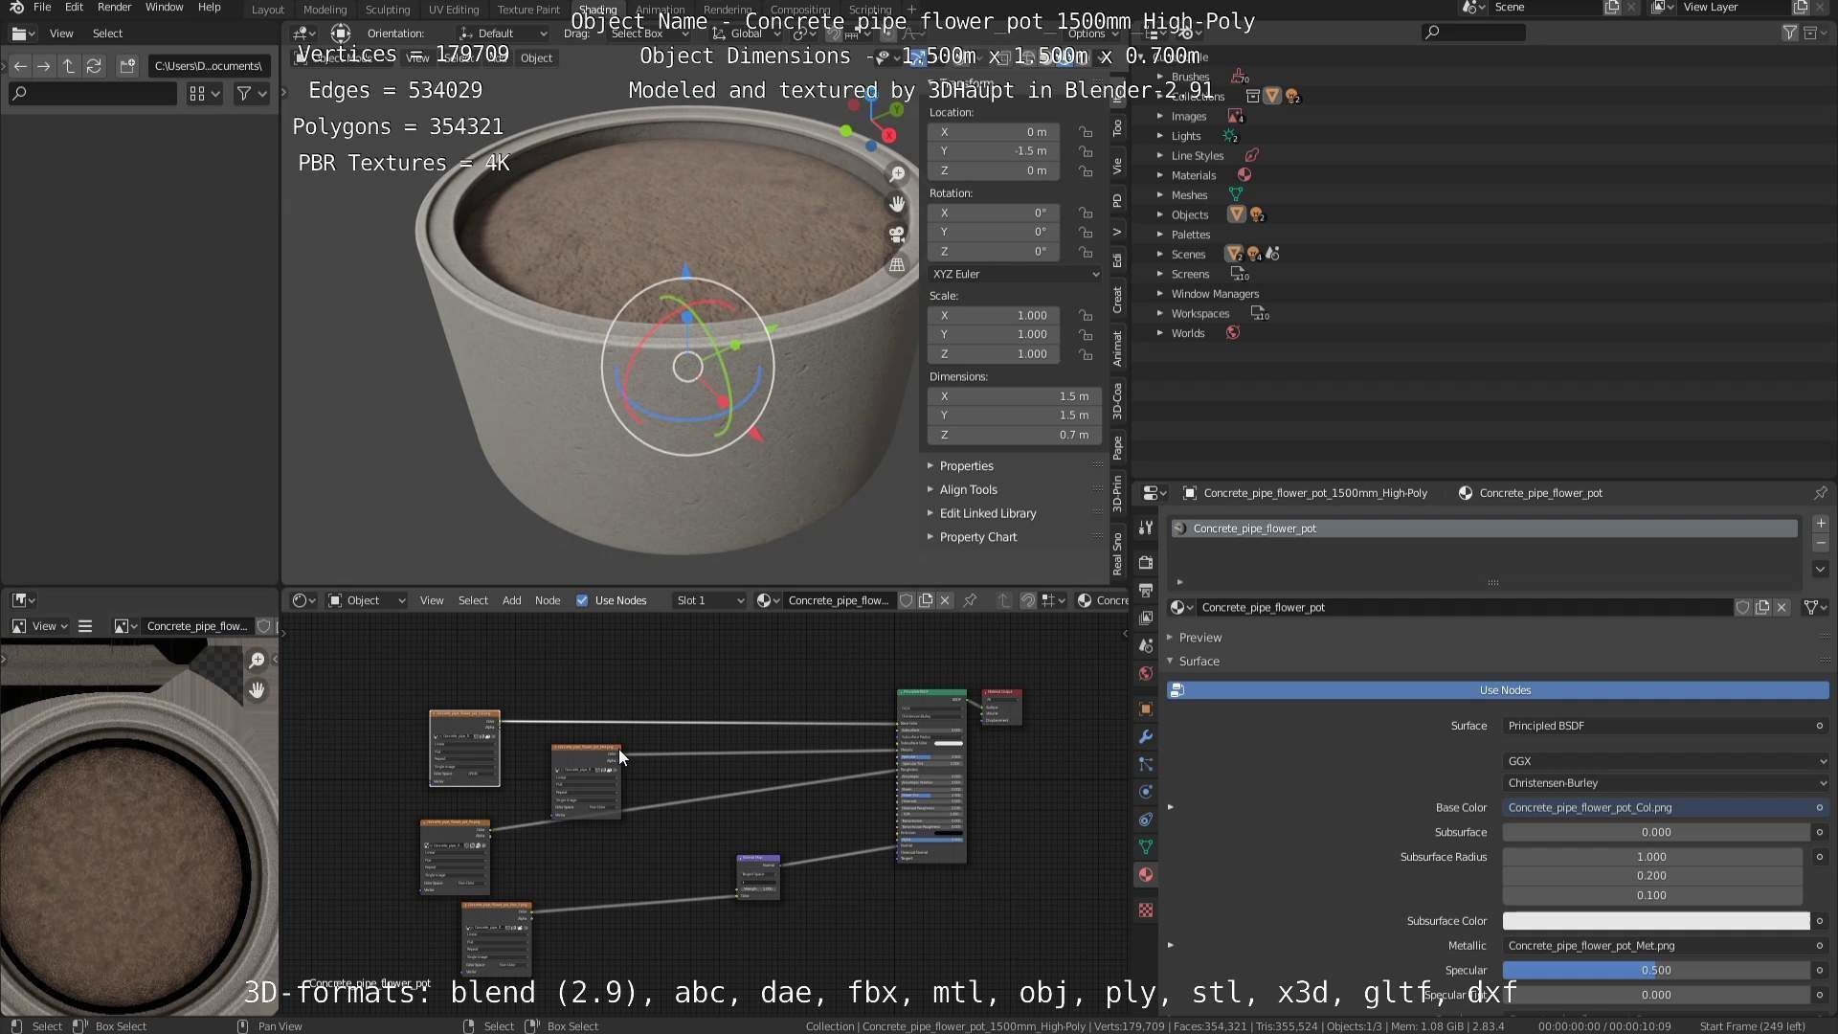
Task: Expand the Property Chart panel
Action: click(x=977, y=537)
